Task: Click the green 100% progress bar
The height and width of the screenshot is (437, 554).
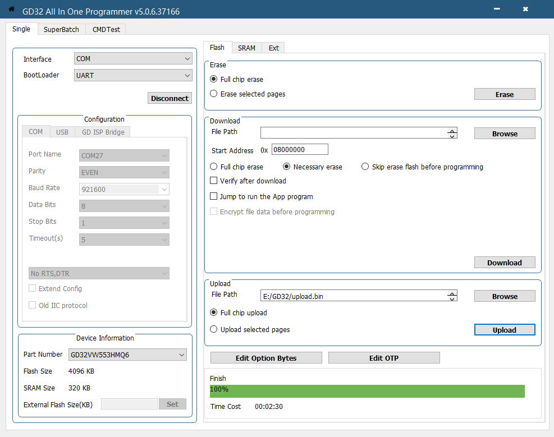Action: pyautogui.click(x=367, y=391)
